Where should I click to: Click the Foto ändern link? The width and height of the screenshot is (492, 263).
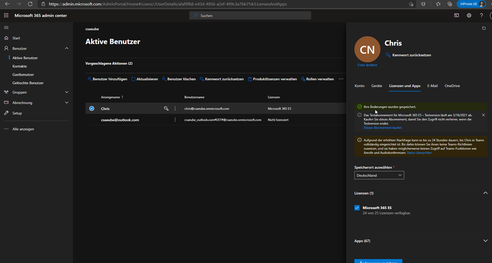(x=367, y=65)
